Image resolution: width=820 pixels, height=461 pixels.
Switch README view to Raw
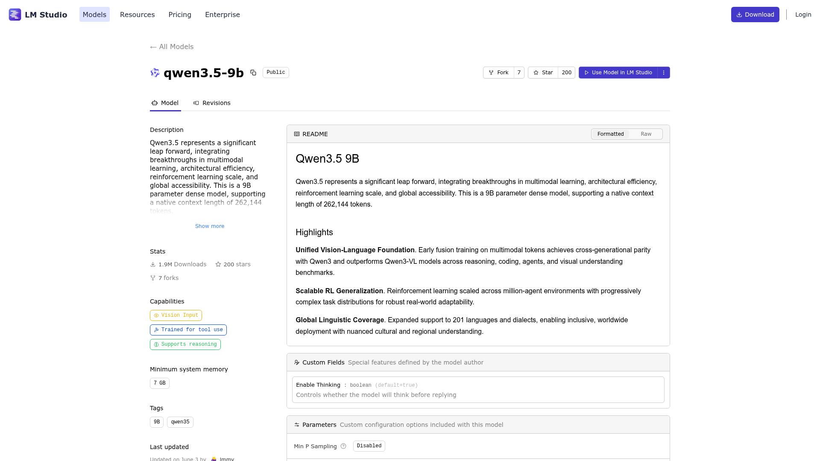coord(646,134)
